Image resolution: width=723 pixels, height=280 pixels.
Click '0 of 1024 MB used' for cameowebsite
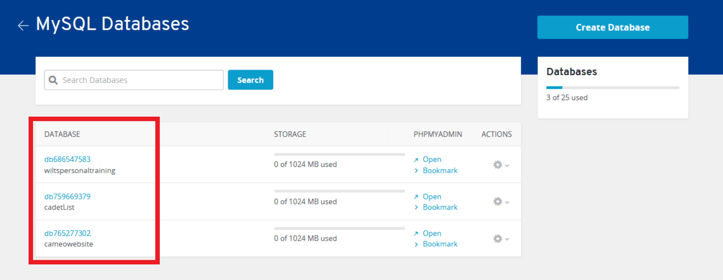[305, 238]
